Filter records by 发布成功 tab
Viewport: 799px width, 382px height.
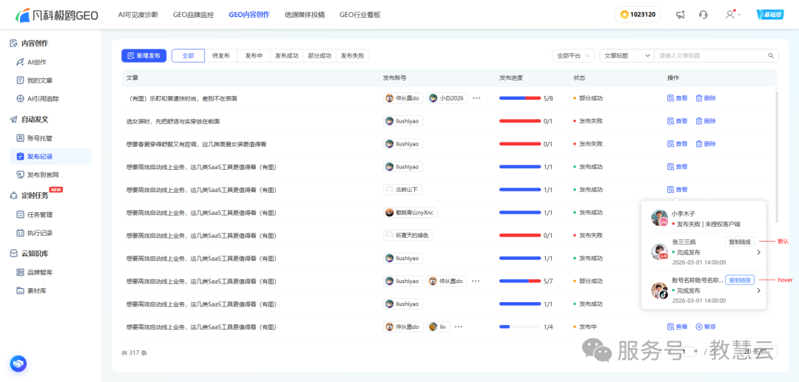pyautogui.click(x=286, y=56)
